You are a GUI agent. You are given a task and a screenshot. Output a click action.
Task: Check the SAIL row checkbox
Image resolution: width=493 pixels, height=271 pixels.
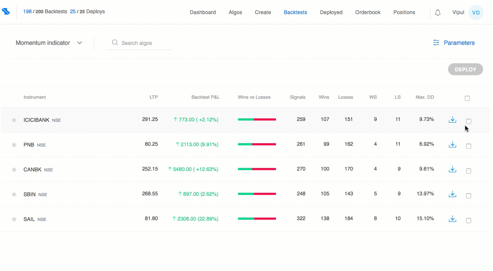pyautogui.click(x=469, y=221)
